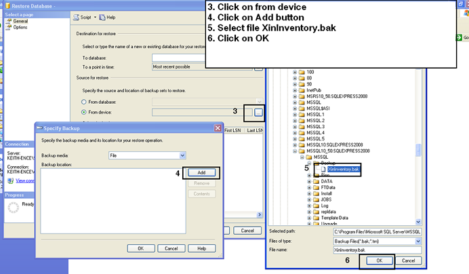
Task: Click Cancel in the file locator dialog
Action: point(408,260)
